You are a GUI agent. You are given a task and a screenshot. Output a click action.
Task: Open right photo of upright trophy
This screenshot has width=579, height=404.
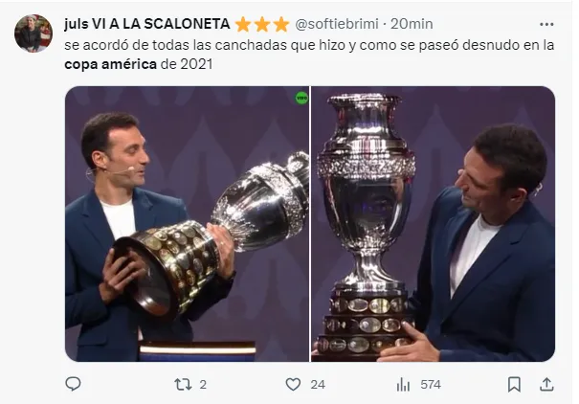tap(434, 224)
